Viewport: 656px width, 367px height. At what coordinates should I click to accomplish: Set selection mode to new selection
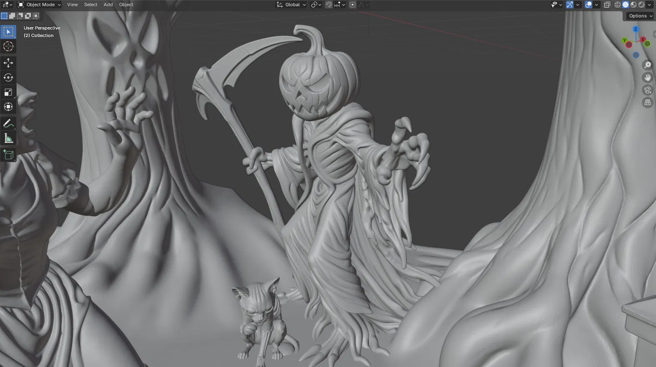click(4, 16)
